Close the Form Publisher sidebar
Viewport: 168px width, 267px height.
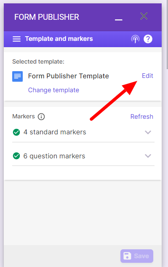coord(144,16)
